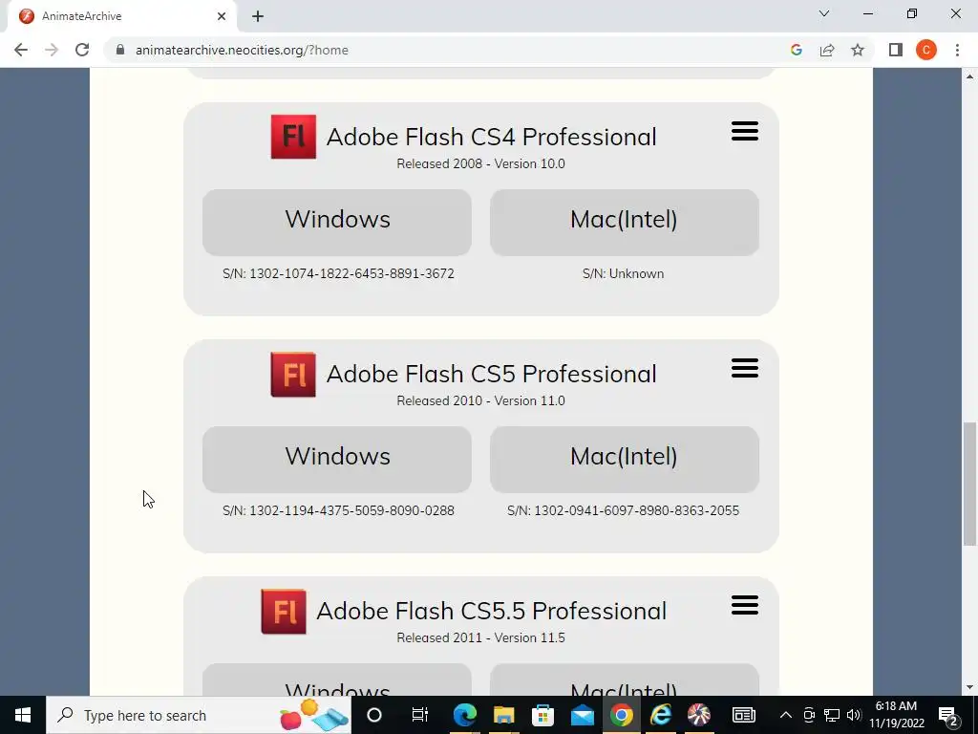Open a new browser tab
This screenshot has width=978, height=734.
tap(258, 16)
